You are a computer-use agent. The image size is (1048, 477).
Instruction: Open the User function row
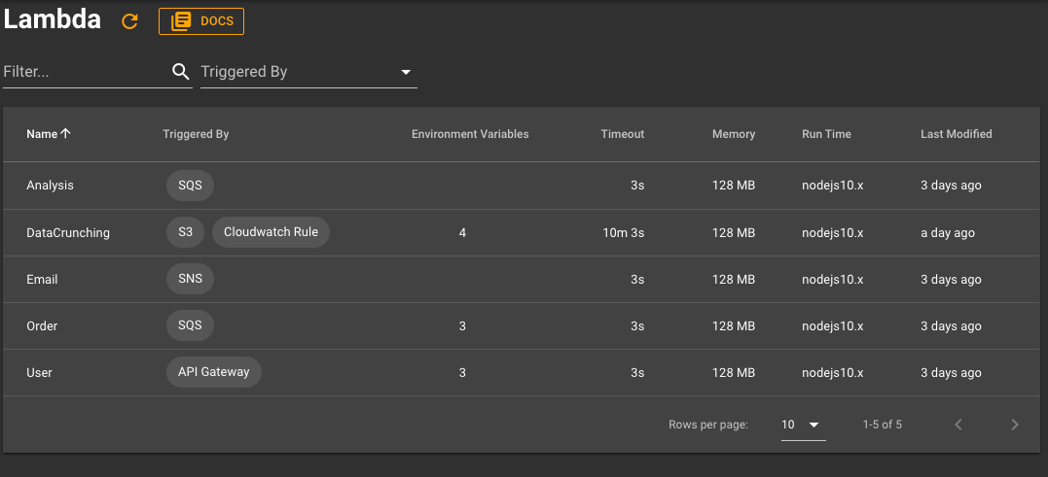(522, 372)
